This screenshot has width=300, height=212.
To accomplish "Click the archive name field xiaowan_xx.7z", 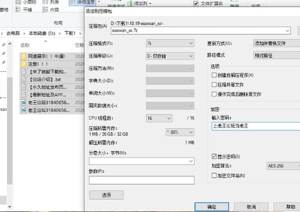I will coord(201,31).
